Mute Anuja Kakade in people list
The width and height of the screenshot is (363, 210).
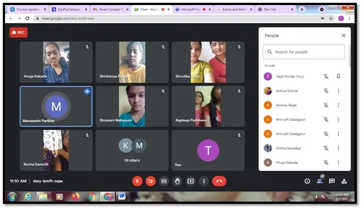[326, 162]
